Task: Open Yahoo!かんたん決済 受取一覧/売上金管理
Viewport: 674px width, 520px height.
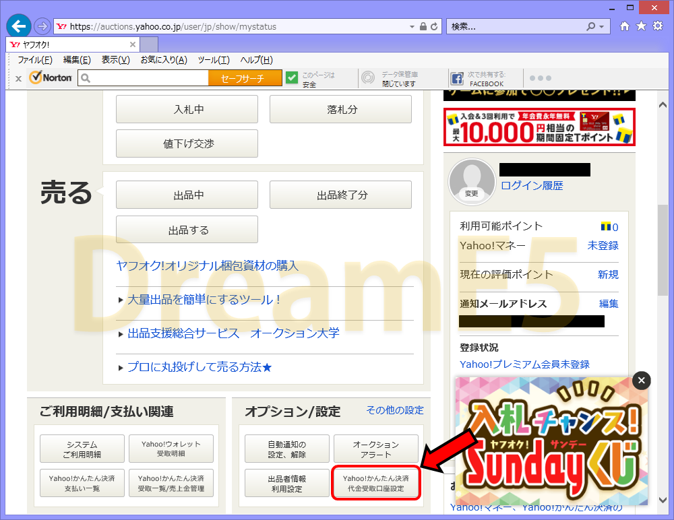Action: [x=171, y=483]
